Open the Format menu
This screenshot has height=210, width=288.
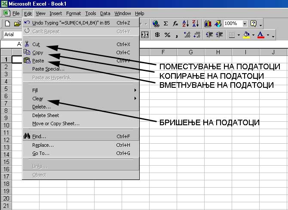74,13
